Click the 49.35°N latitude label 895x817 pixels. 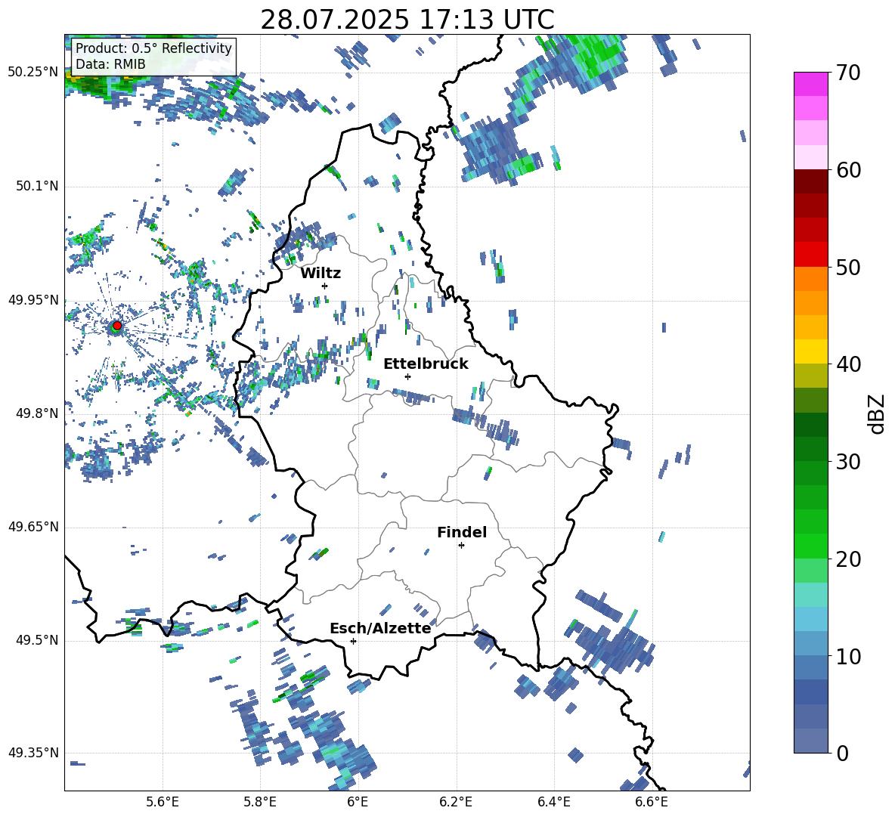coord(33,753)
